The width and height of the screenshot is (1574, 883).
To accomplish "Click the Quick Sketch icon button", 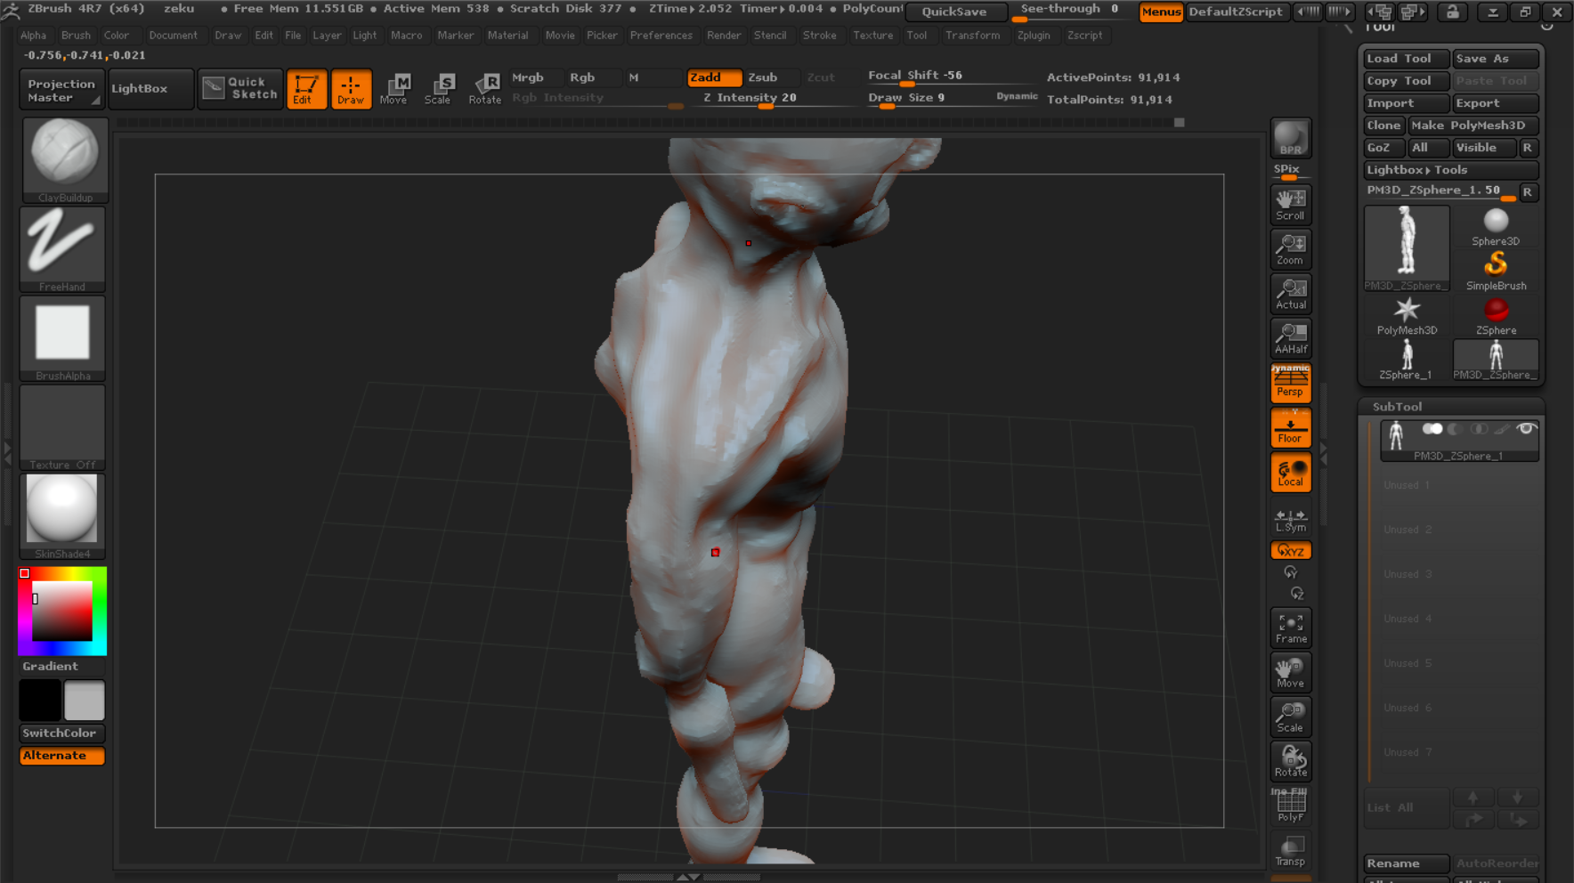I will coord(240,88).
